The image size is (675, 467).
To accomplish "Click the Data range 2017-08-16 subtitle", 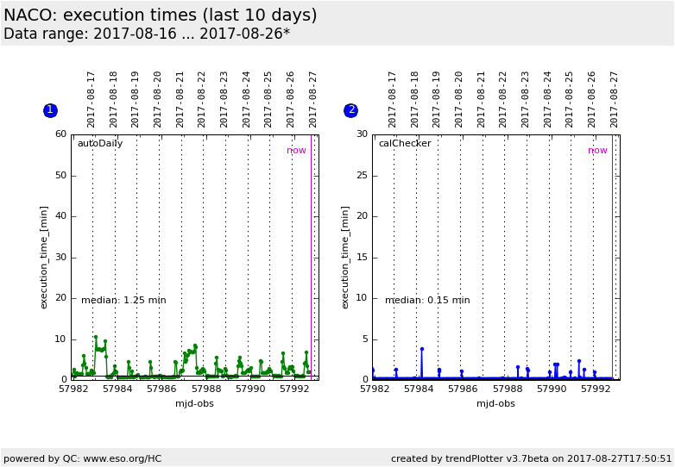I will coord(147,34).
